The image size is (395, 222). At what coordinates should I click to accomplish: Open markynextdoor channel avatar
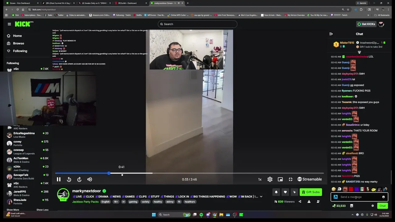click(63, 194)
